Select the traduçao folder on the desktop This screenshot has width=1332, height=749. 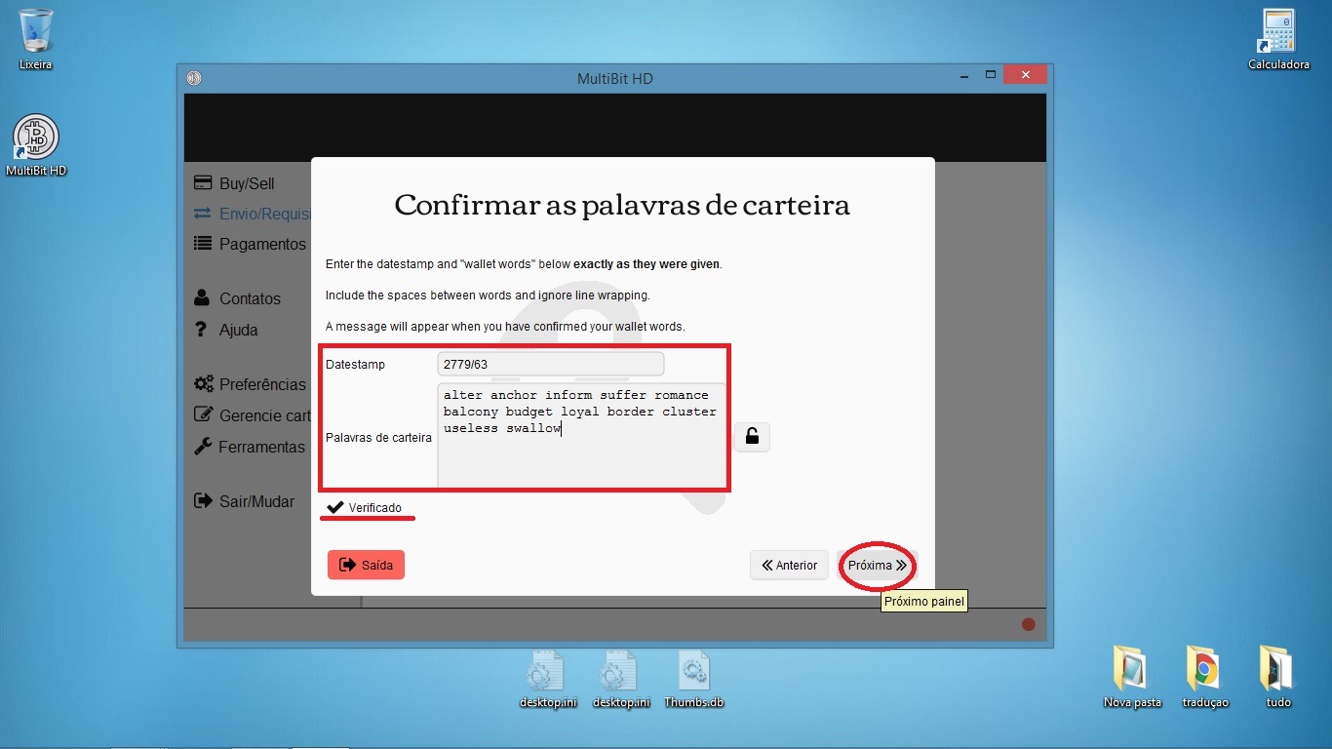(x=1205, y=675)
